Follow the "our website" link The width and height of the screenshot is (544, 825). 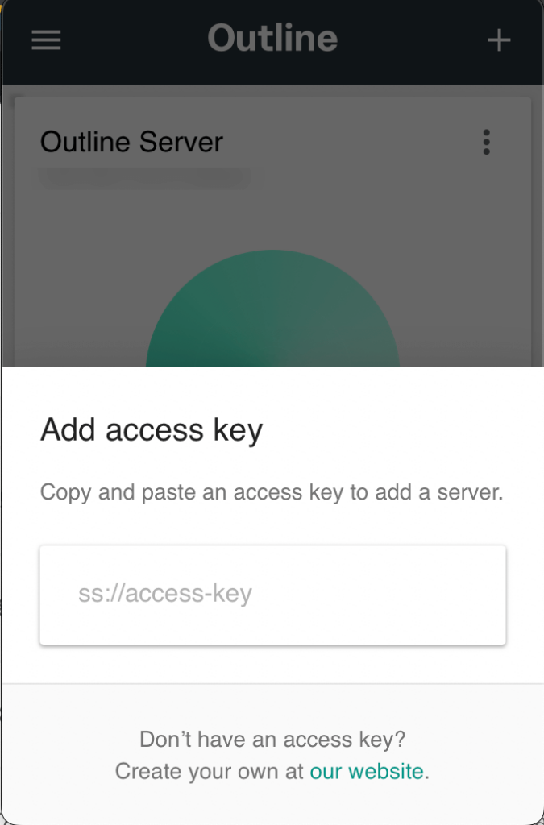[x=367, y=771]
